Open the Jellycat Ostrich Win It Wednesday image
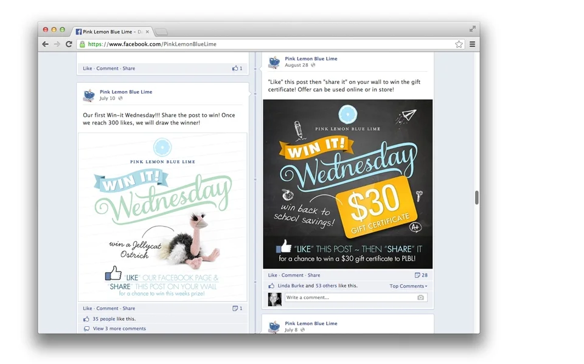This screenshot has width=584, height=364. point(162,217)
